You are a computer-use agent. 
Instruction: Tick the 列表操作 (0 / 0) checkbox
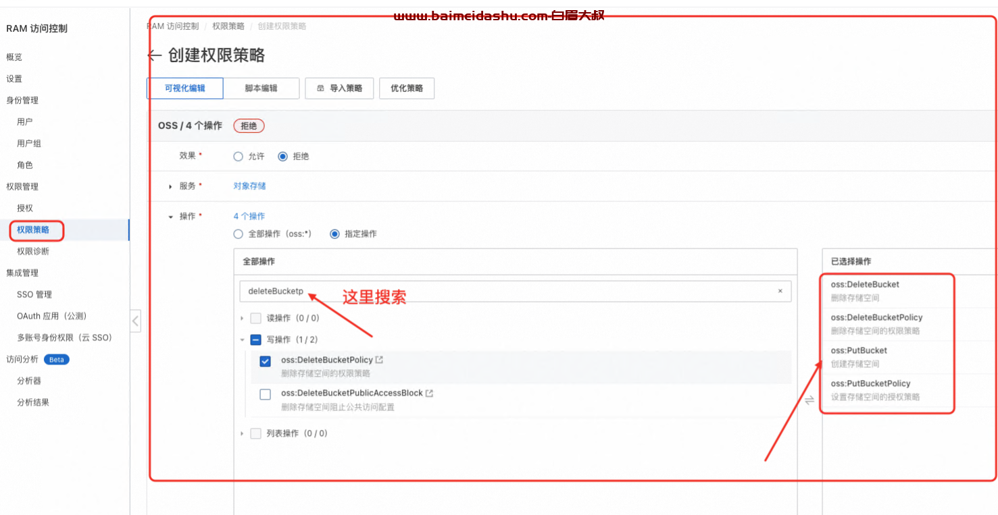coord(255,433)
